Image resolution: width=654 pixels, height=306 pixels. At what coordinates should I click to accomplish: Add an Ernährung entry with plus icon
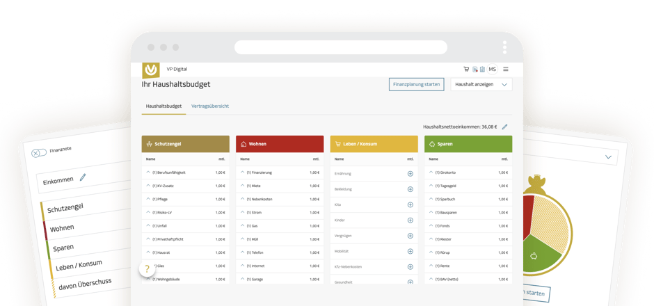410,174
